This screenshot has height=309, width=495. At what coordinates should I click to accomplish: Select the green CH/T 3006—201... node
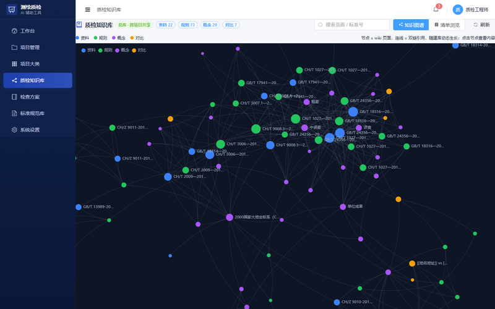[x=220, y=145]
